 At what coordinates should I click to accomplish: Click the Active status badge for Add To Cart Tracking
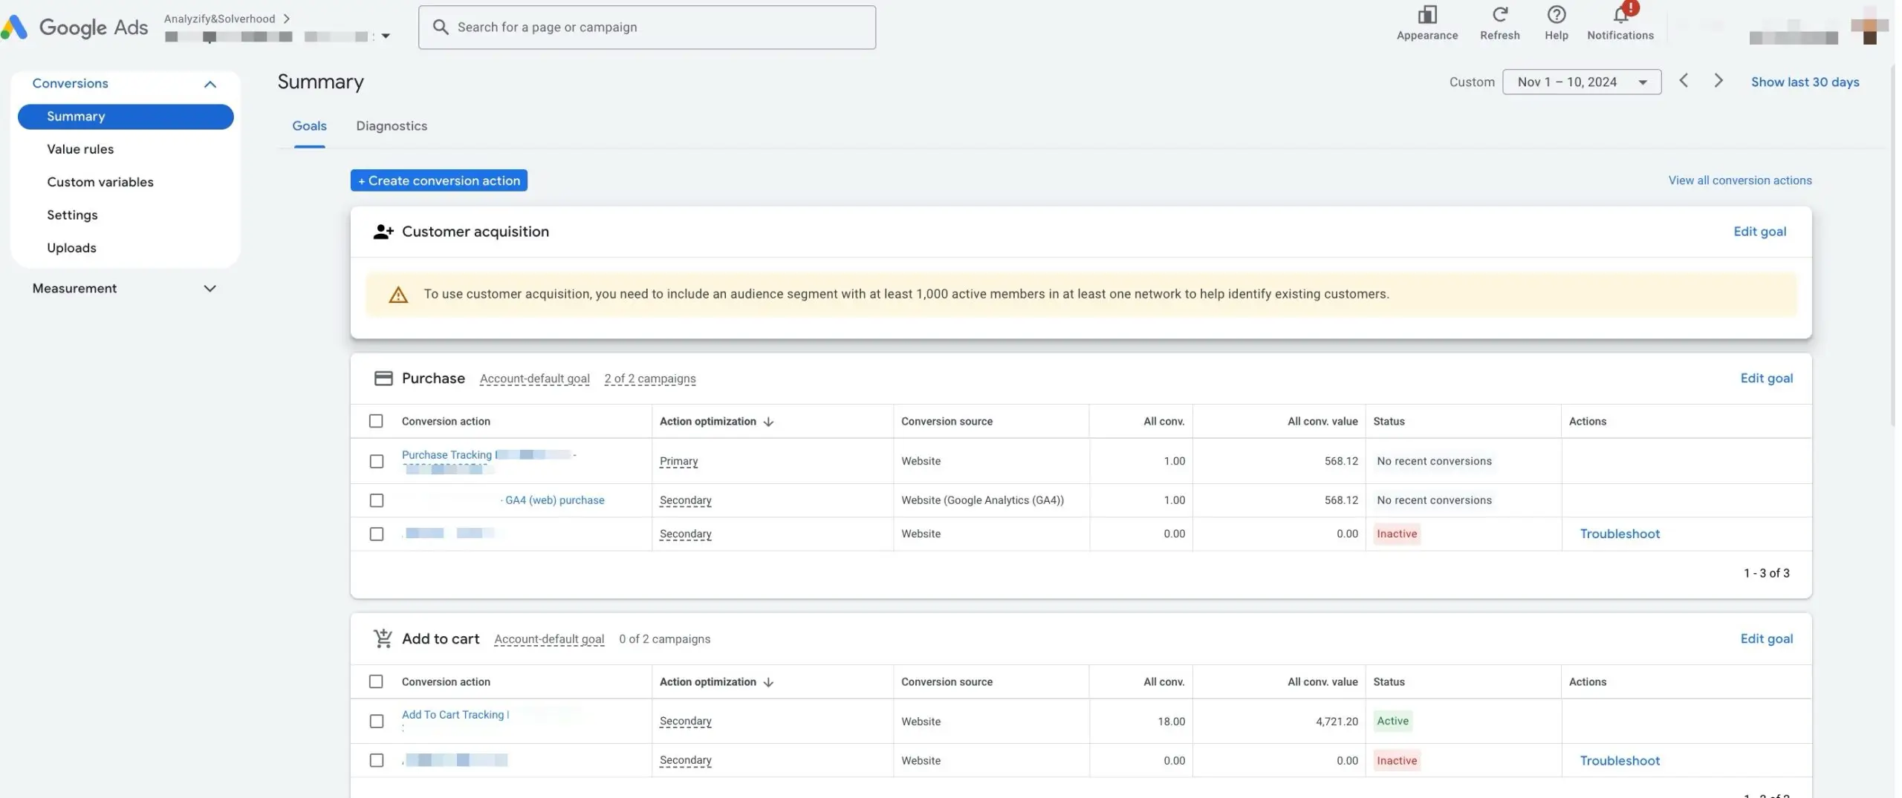tap(1392, 721)
